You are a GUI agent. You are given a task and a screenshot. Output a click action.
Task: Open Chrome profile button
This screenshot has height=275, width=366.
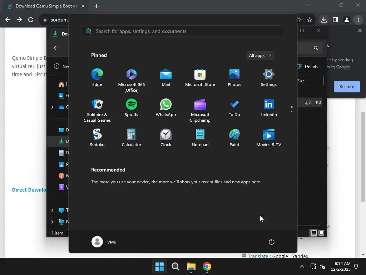[347, 20]
